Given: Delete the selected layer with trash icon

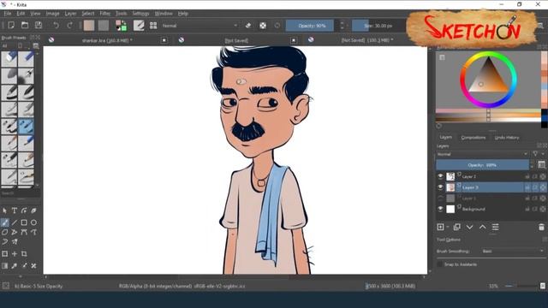Looking at the screenshot, I should coord(541,227).
